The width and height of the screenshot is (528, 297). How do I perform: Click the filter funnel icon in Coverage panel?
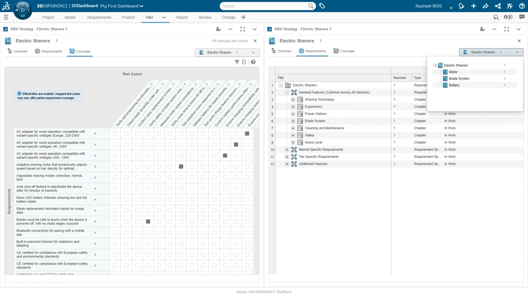237,62
